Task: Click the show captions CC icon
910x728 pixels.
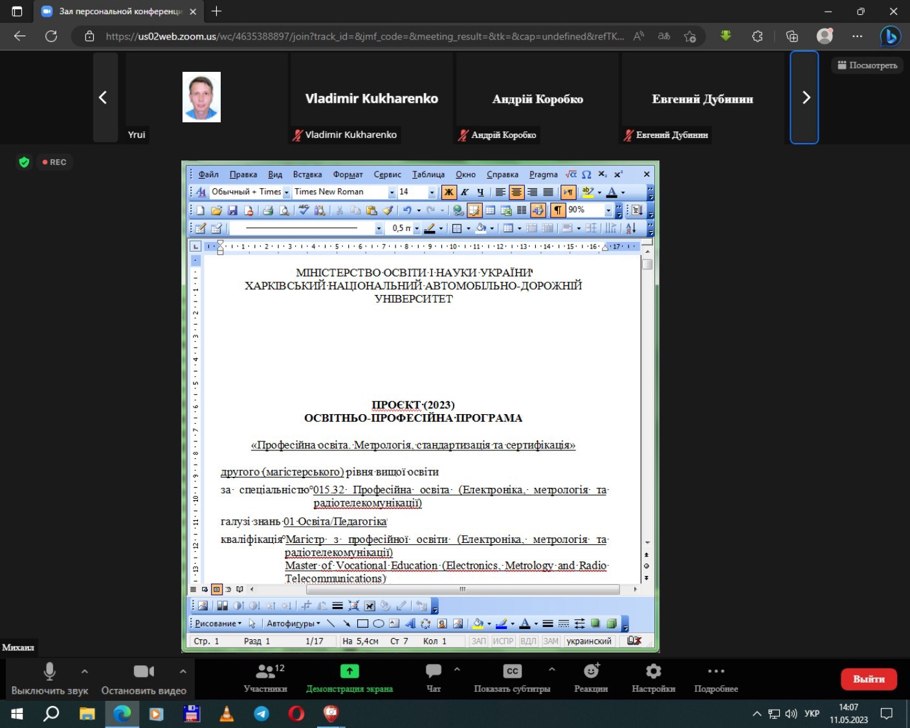Action: (512, 671)
